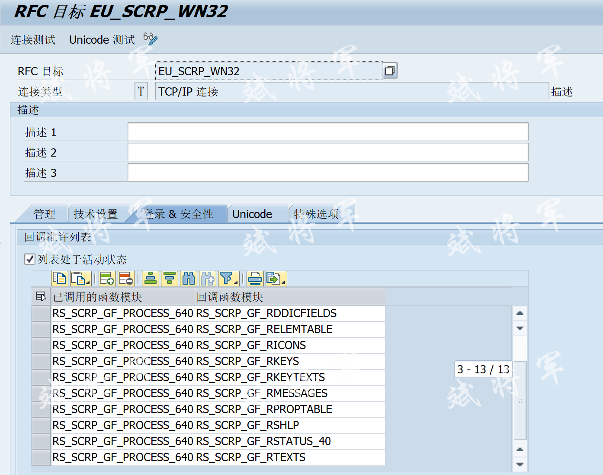Switch to the 登录 & 安全性 tab

pos(179,214)
